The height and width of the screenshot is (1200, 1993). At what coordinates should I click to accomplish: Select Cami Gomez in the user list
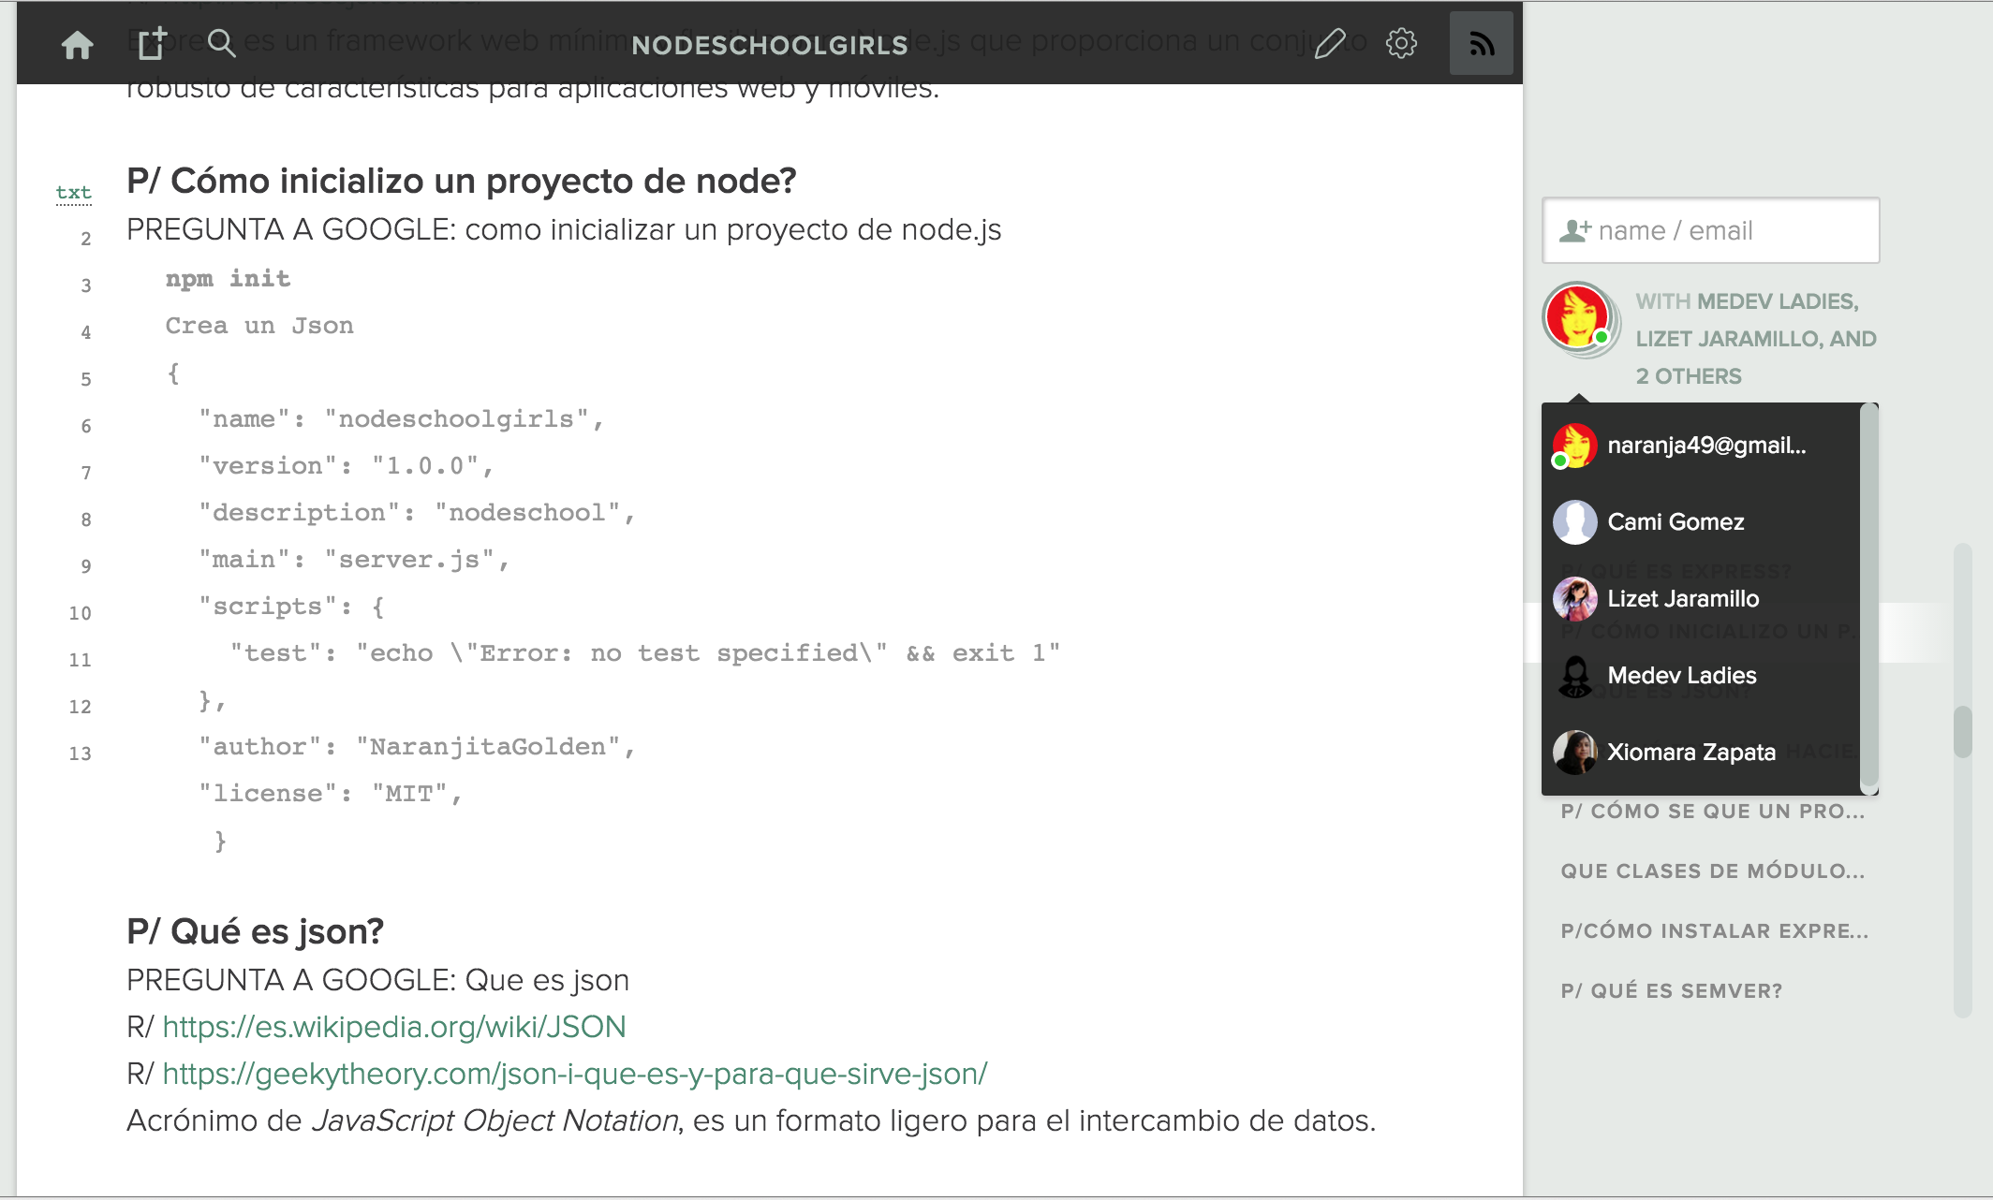[x=1676, y=522]
